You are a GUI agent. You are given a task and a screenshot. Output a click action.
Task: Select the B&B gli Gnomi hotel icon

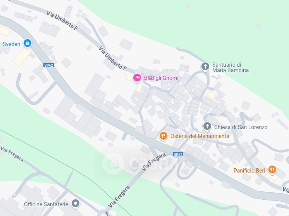pos(137,78)
